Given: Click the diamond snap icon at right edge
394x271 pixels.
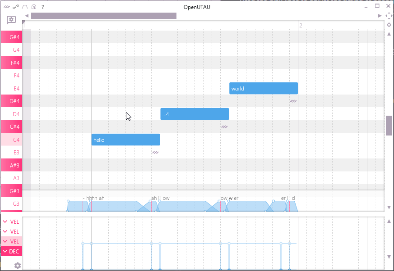Looking at the screenshot, I should [389, 25].
